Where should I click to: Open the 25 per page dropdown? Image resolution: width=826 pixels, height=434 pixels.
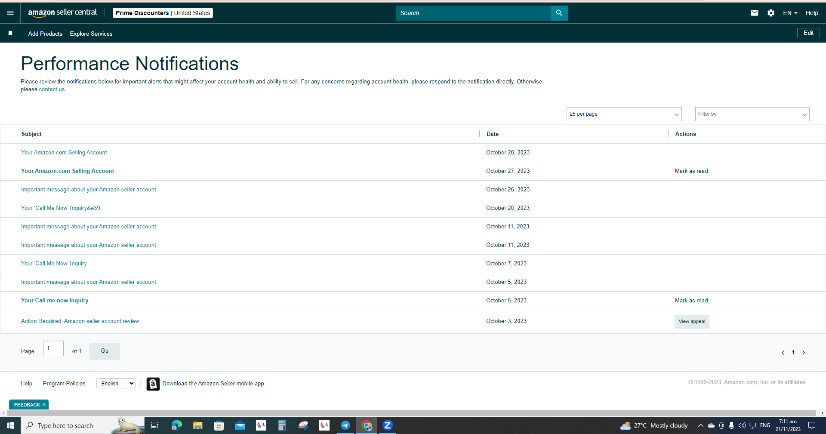(x=624, y=114)
